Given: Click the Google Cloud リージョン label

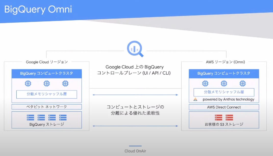Looking at the screenshot, I should point(47,62).
